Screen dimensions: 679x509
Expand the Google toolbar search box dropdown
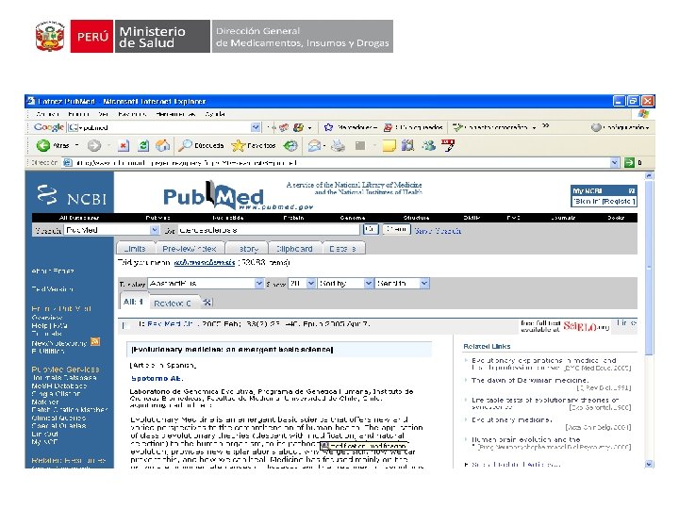click(256, 127)
